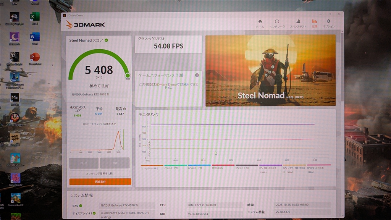Open Hollow Knight desktop icon

[15, 59]
